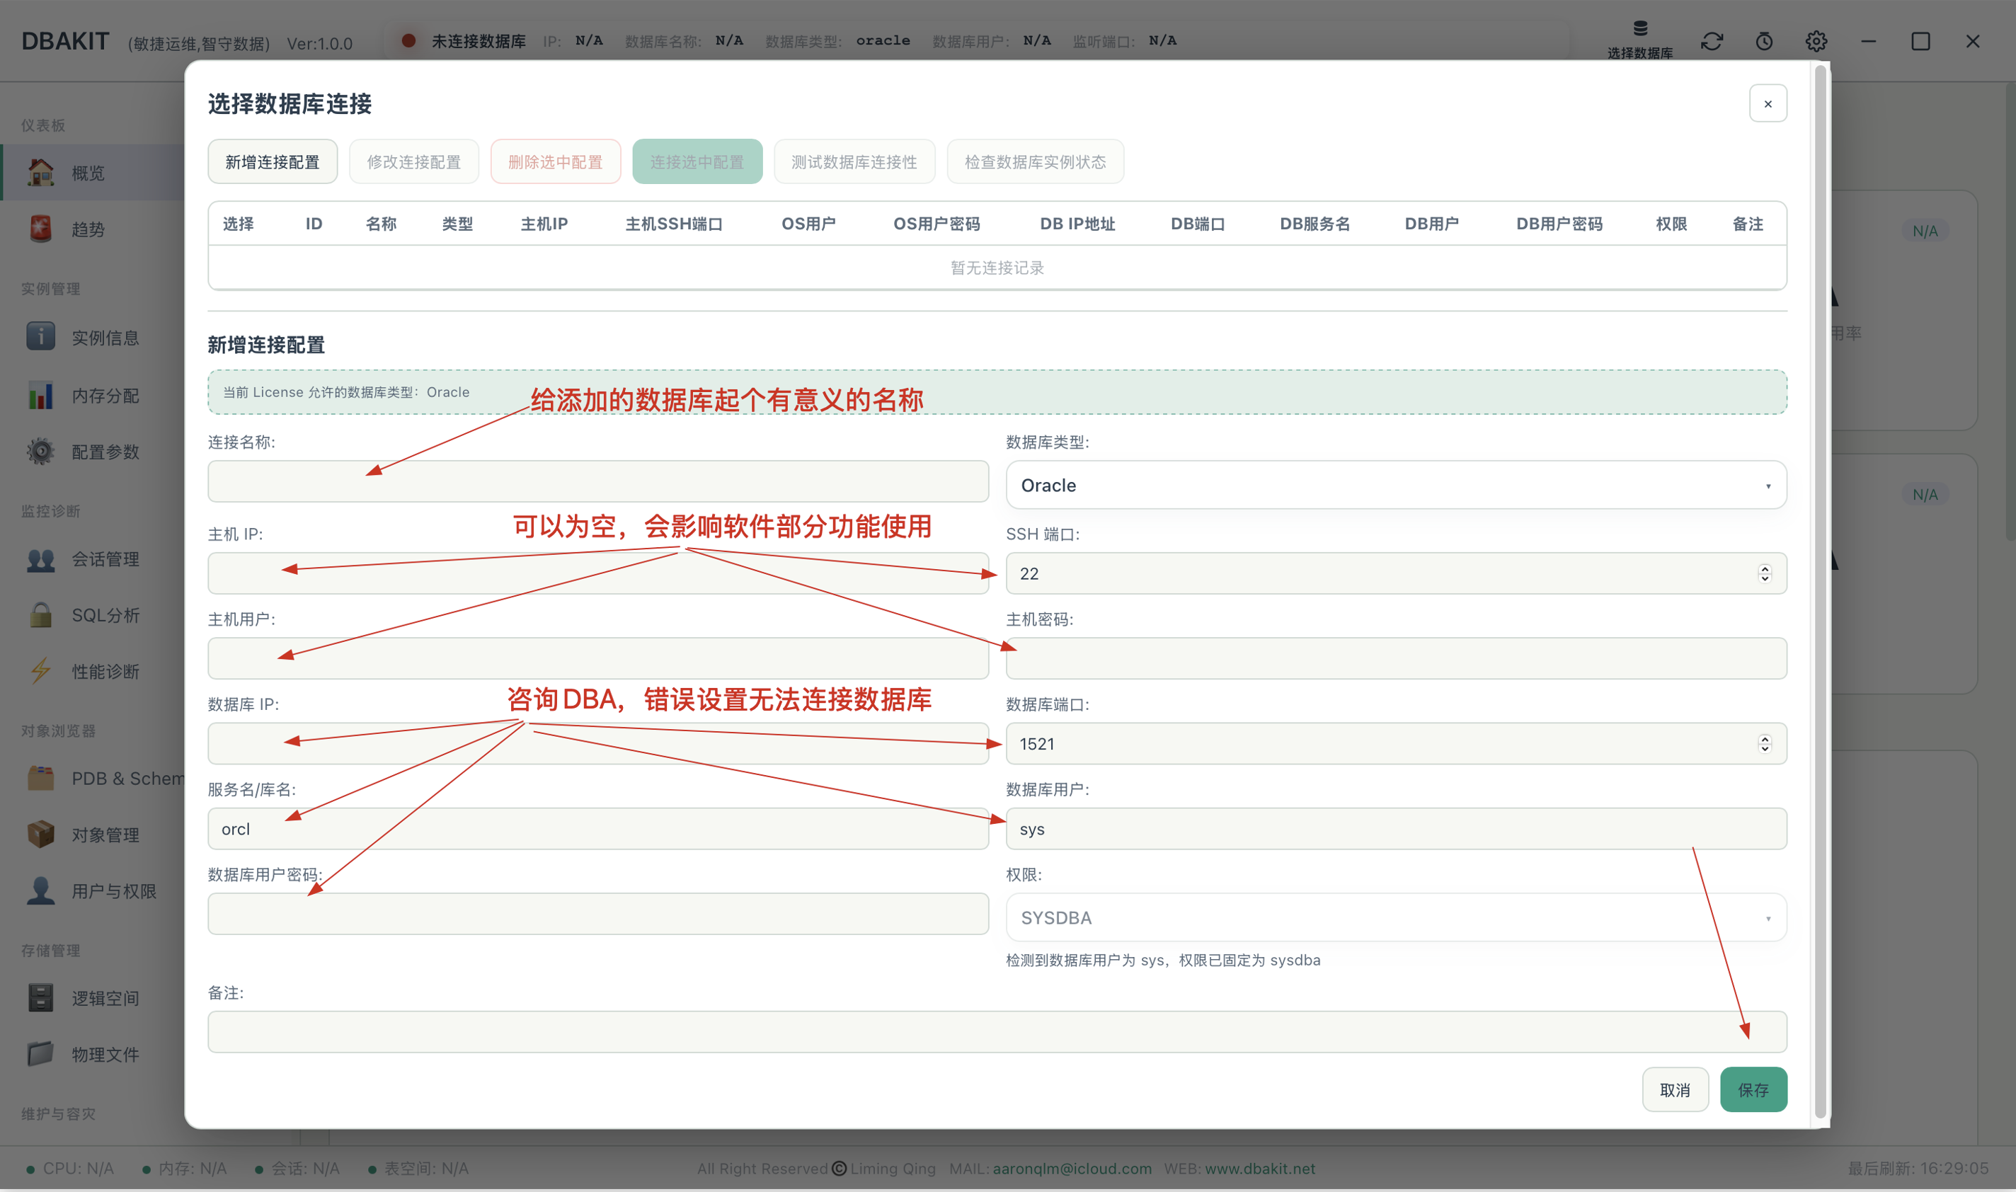Close the 选择数据库连接 dialog
2016x1192 pixels.
pos(1768,103)
